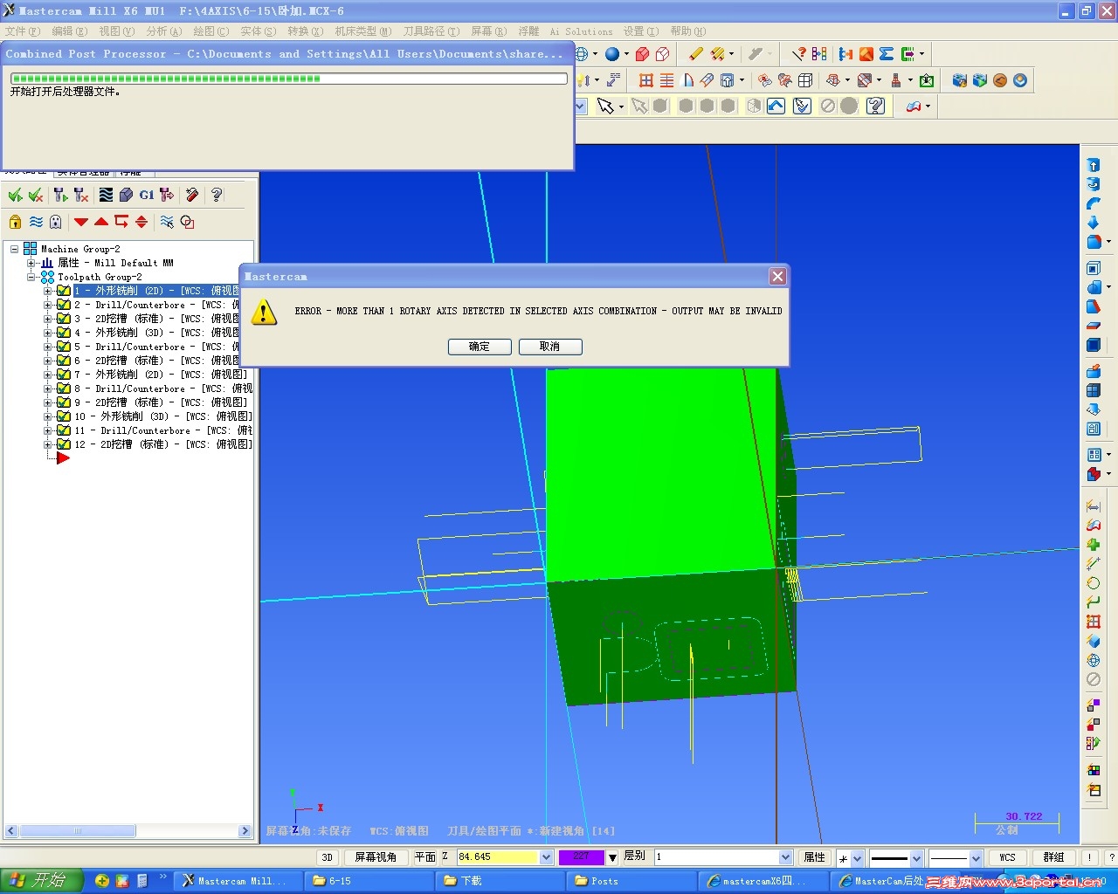Switch to the 下载 folder taskbar button
This screenshot has height=894, width=1118.
click(x=500, y=881)
